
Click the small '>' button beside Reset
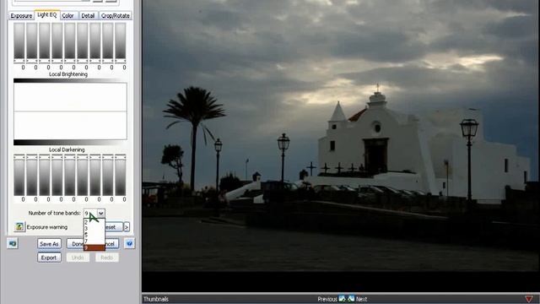coord(127,227)
